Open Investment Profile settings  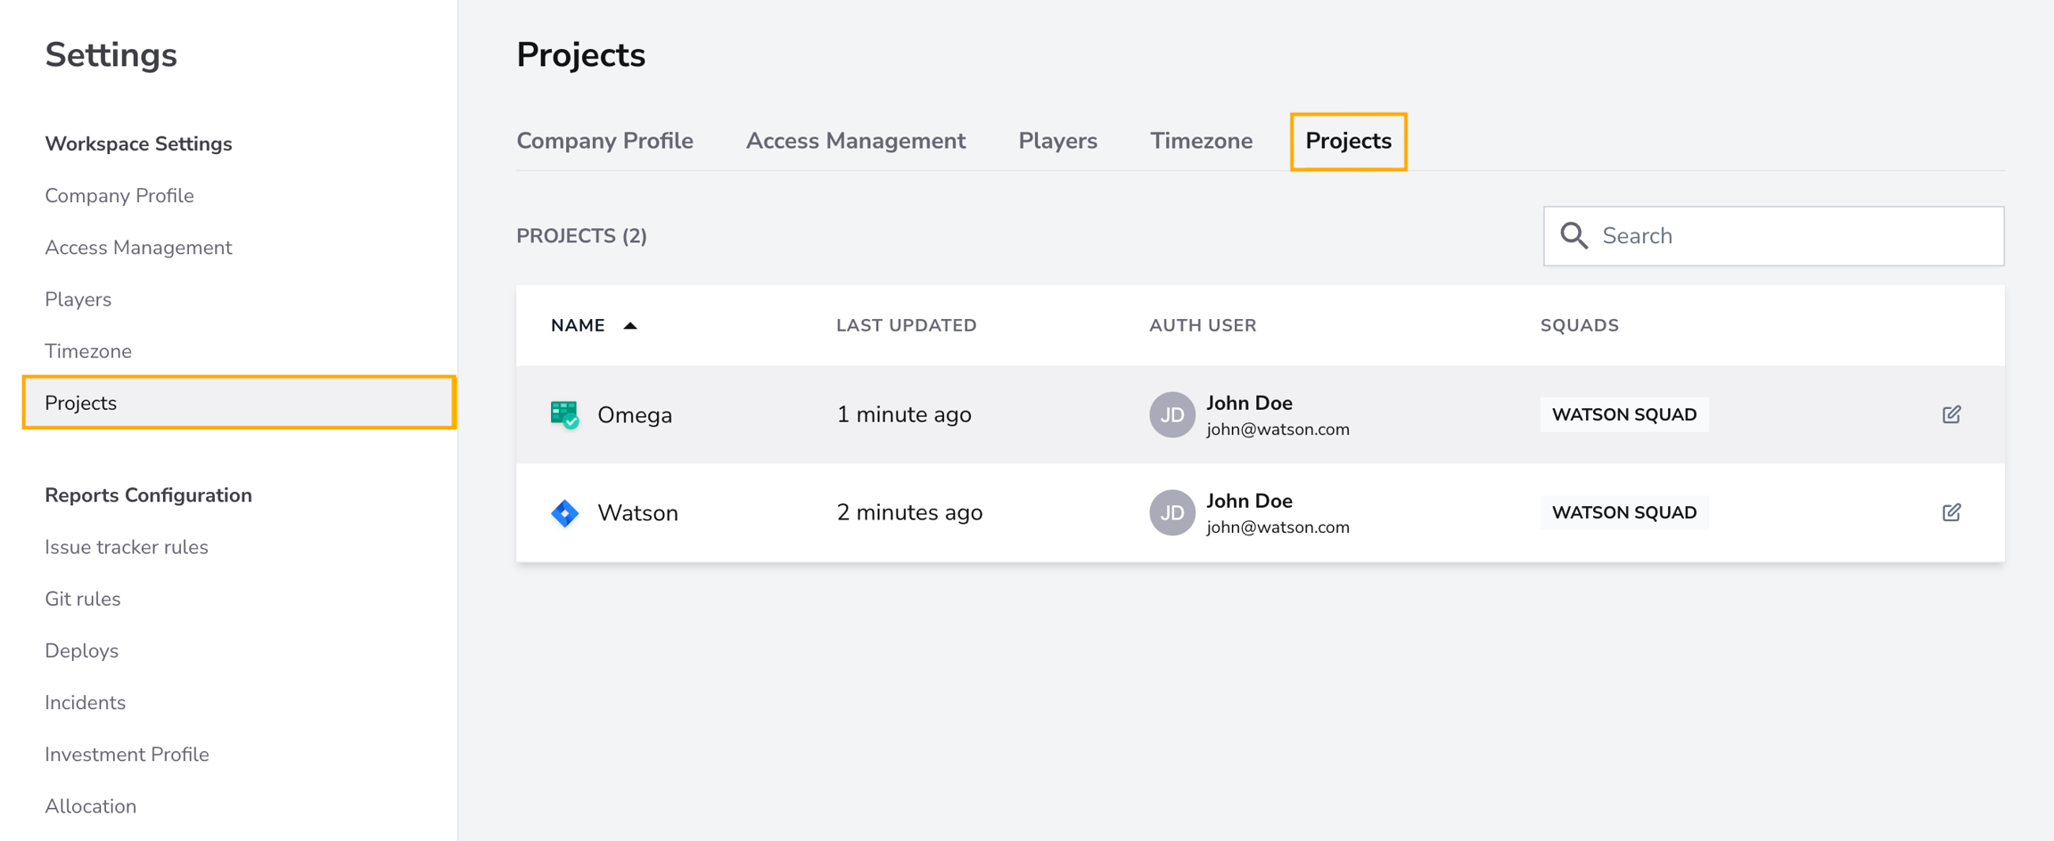coord(127,755)
